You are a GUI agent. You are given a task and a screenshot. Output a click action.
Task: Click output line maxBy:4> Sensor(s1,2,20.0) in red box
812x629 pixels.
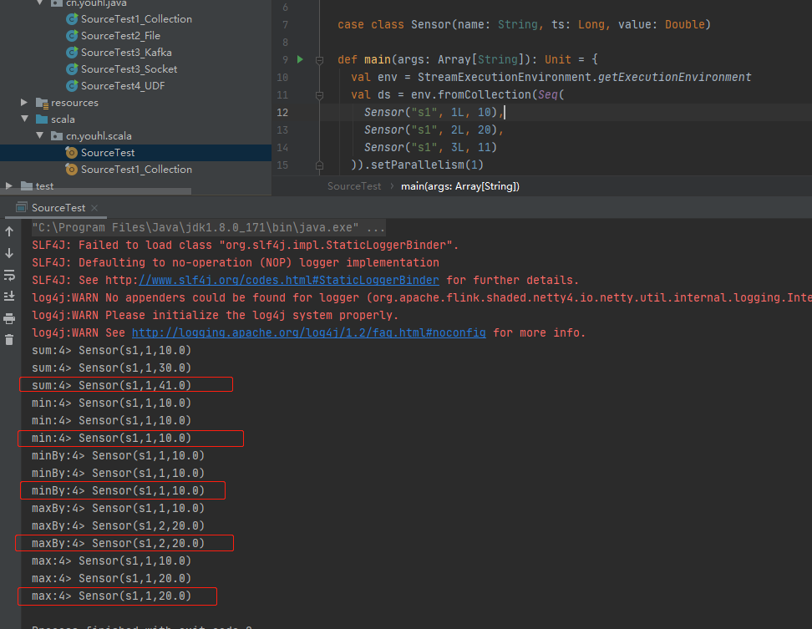click(118, 543)
